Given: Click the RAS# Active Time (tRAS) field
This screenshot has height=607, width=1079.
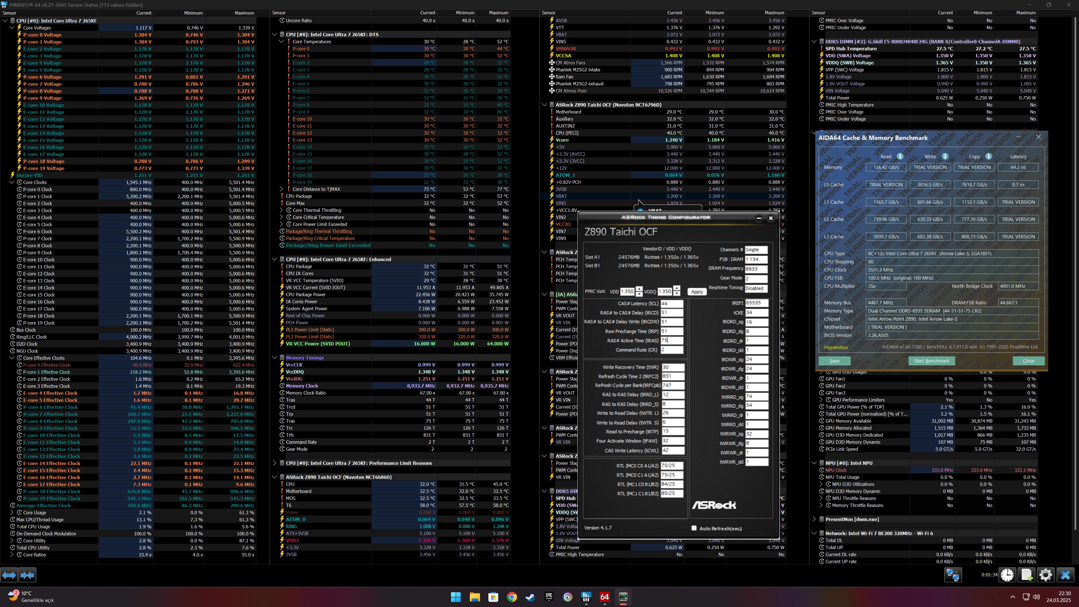Looking at the screenshot, I should pos(672,340).
